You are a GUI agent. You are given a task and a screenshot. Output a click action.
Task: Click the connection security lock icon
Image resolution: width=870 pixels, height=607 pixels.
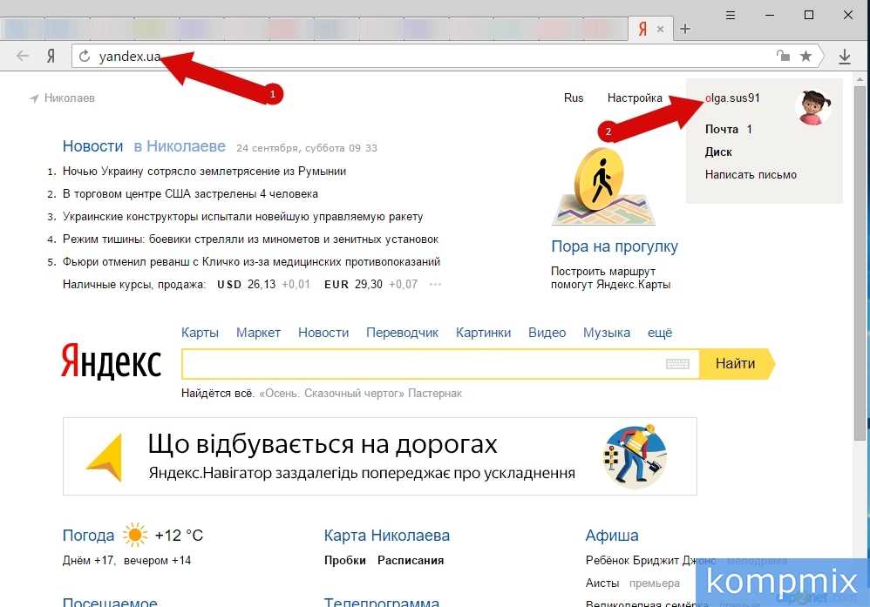pos(783,57)
